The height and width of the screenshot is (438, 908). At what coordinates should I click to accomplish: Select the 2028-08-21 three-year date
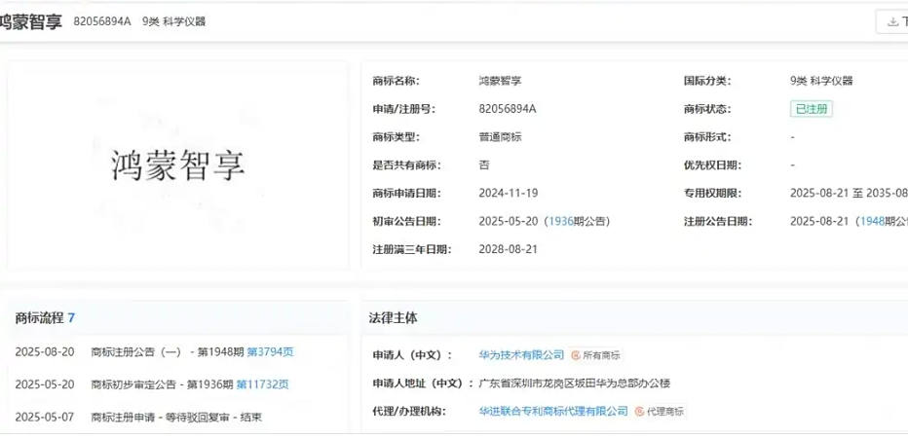(x=508, y=249)
